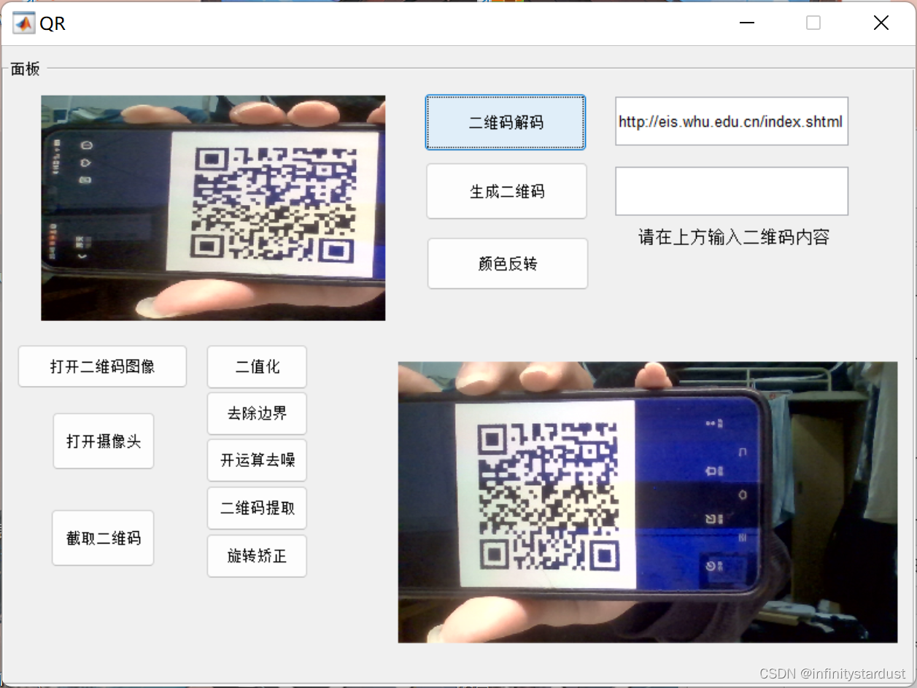Click the 颜色反转 (color invert) button
Screen dimensions: 917x688
[x=507, y=263]
